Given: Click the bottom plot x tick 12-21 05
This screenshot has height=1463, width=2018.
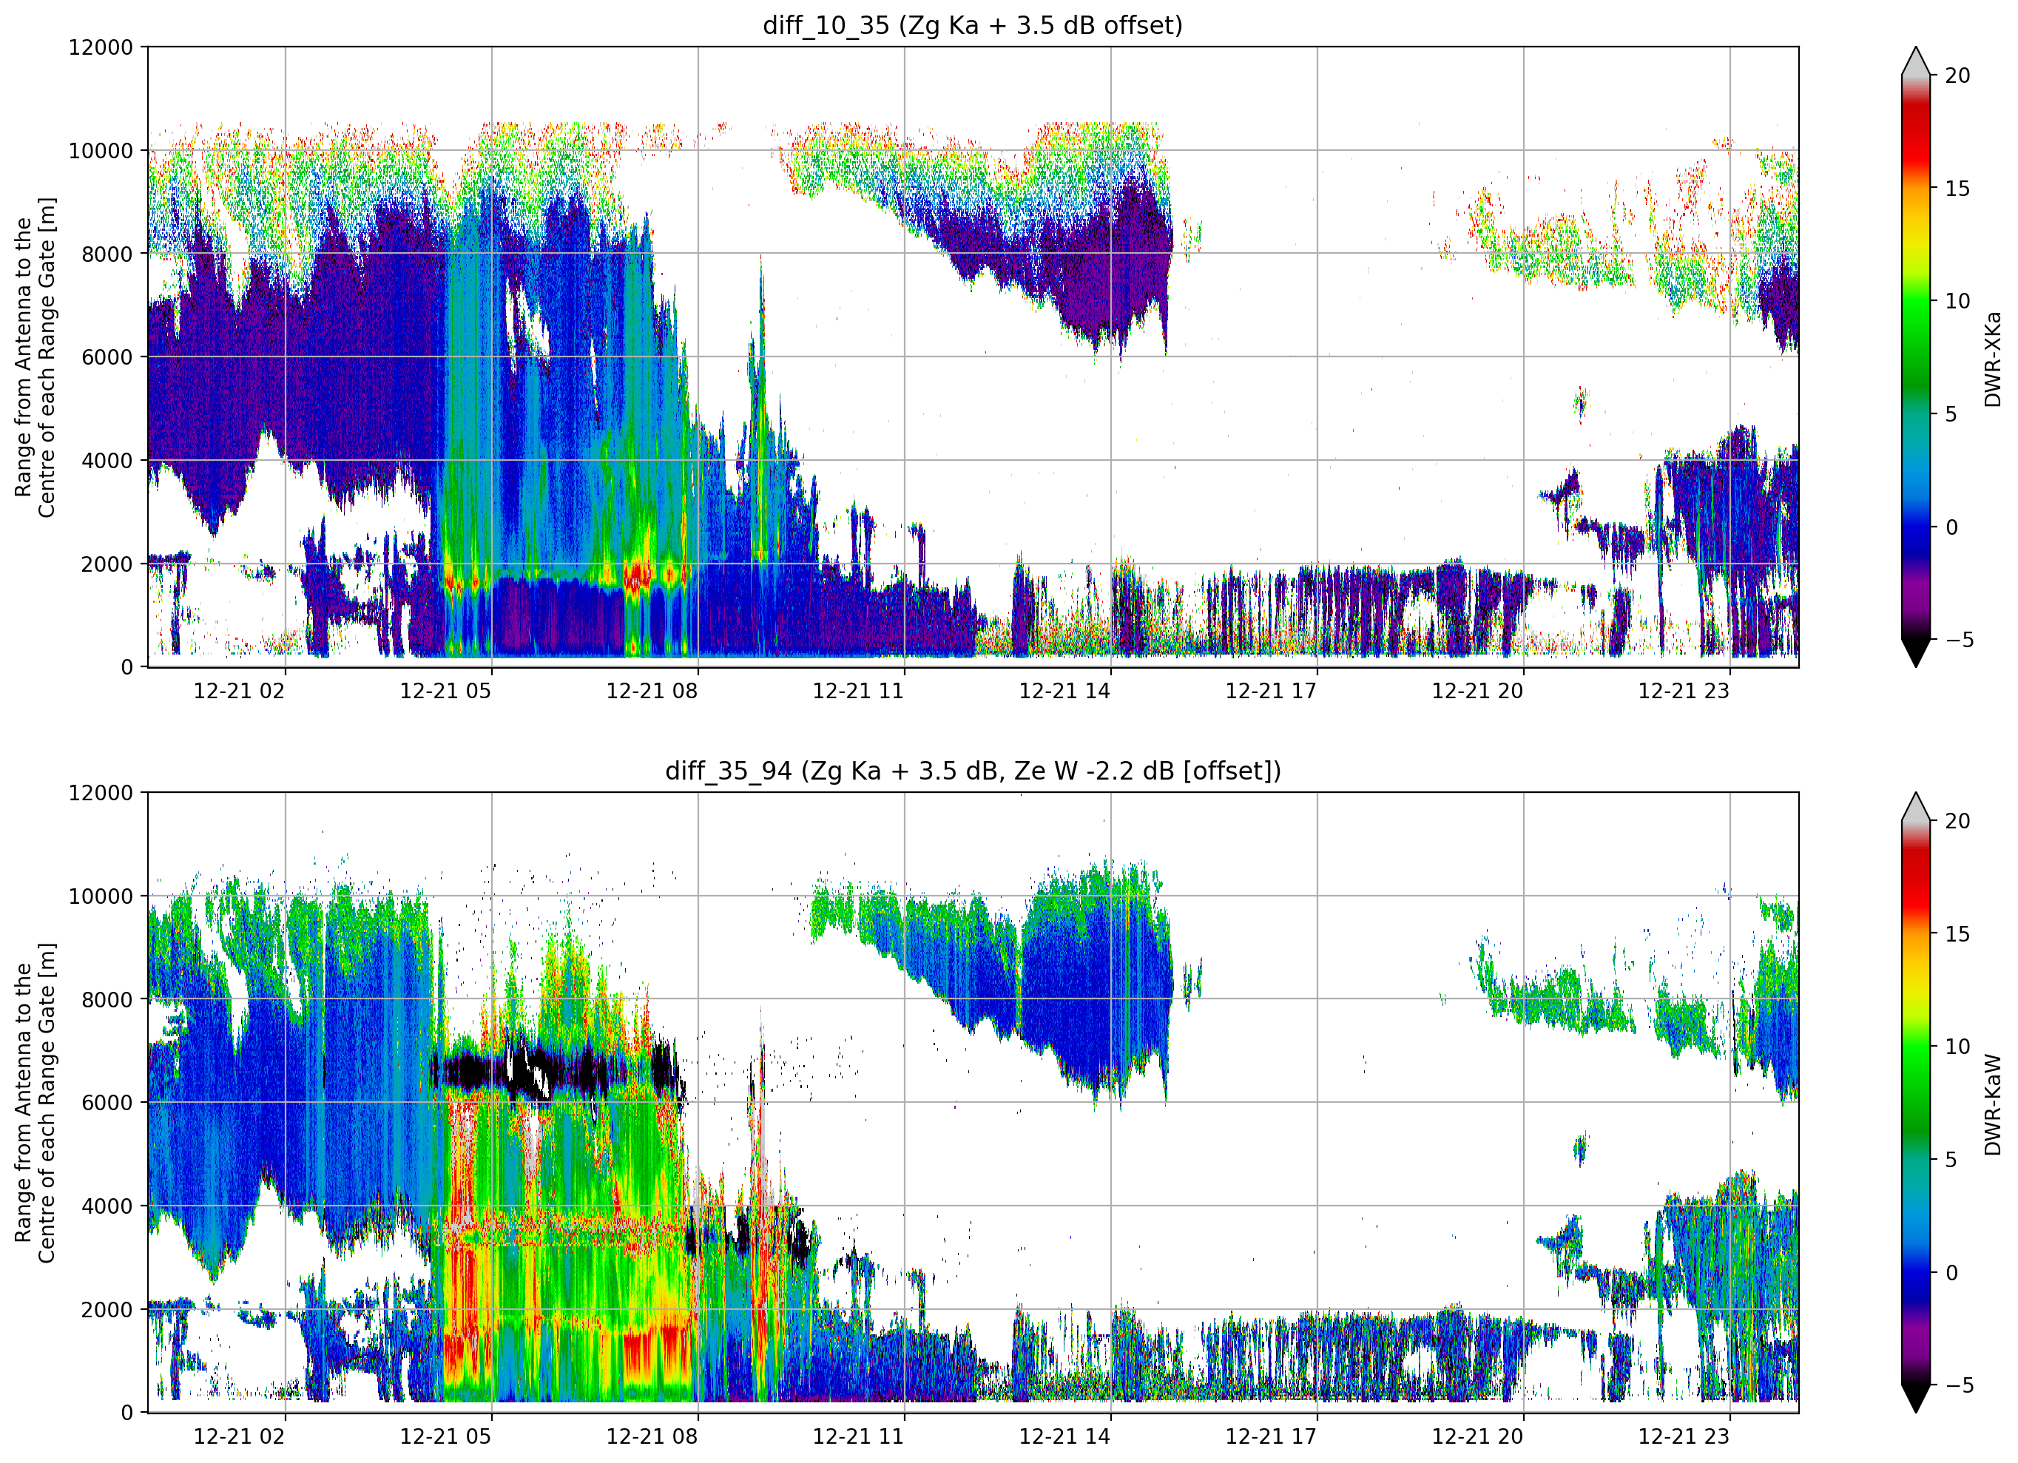Looking at the screenshot, I should click(x=446, y=1436).
